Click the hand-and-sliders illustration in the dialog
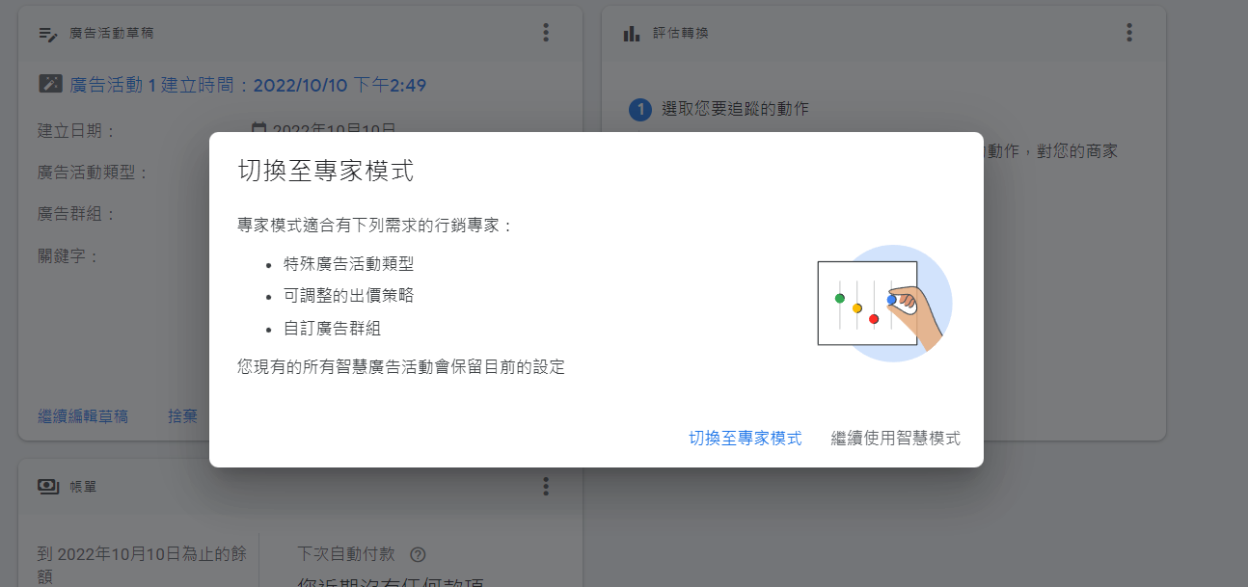This screenshot has height=587, width=1248. tap(883, 303)
